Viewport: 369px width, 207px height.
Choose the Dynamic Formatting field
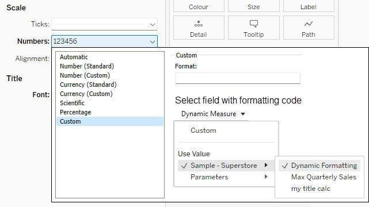click(319, 166)
